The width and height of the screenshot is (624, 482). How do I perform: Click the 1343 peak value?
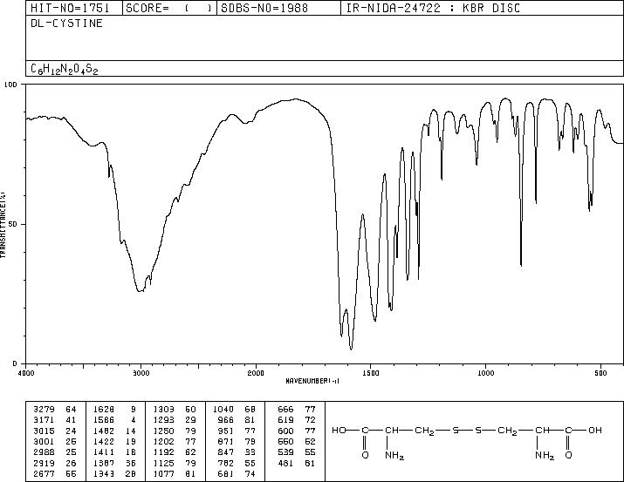[x=104, y=473]
